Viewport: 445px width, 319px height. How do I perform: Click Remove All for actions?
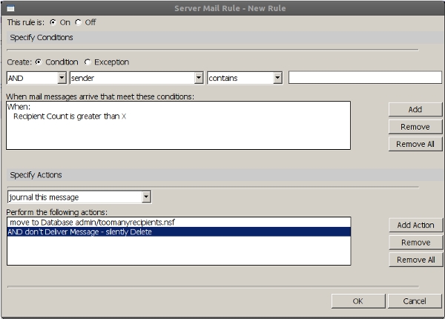[415, 260]
